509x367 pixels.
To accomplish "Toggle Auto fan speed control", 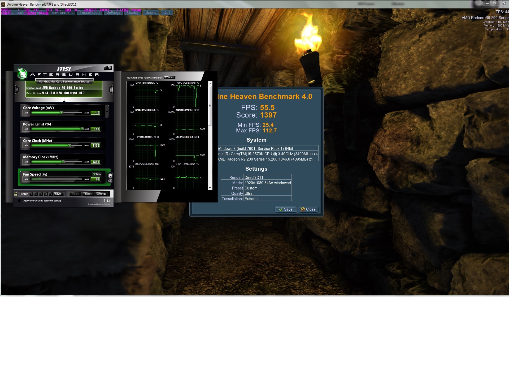I will 97,174.
